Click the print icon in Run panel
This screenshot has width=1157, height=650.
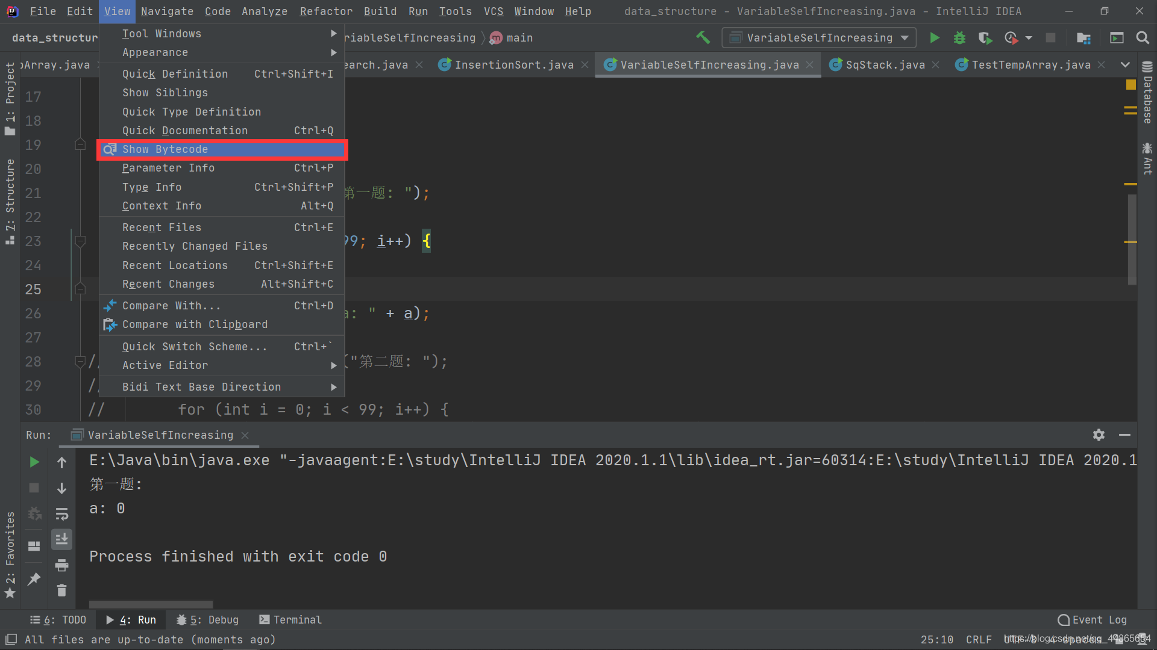(61, 565)
